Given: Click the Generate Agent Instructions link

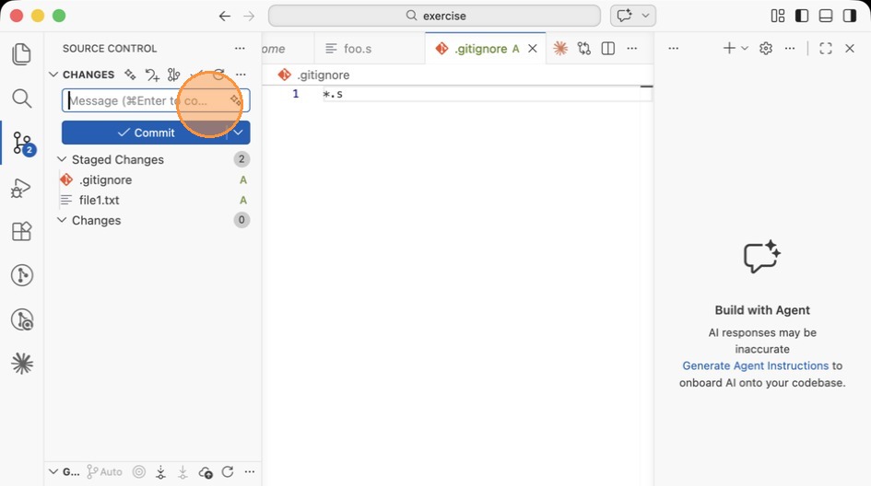Looking at the screenshot, I should [x=755, y=365].
